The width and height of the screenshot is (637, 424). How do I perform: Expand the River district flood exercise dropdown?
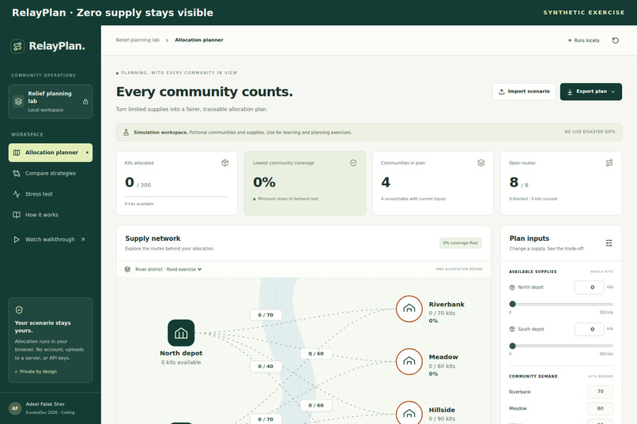pyautogui.click(x=168, y=269)
